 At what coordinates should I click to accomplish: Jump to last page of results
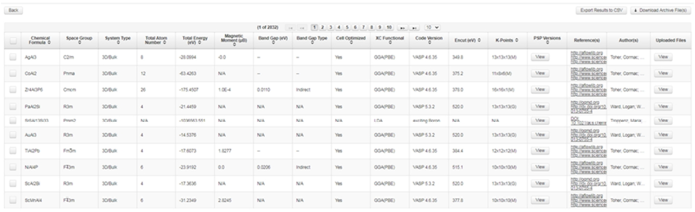pyautogui.click(x=415, y=27)
